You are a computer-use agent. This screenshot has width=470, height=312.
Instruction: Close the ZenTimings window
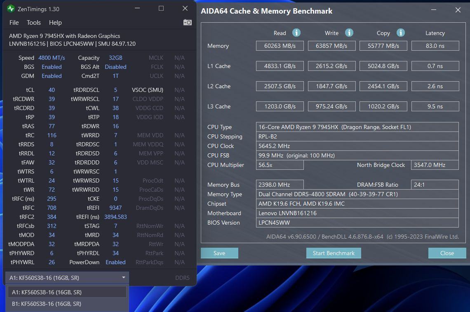[185, 8]
